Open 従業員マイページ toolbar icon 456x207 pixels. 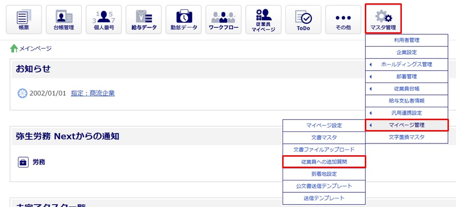click(x=263, y=19)
